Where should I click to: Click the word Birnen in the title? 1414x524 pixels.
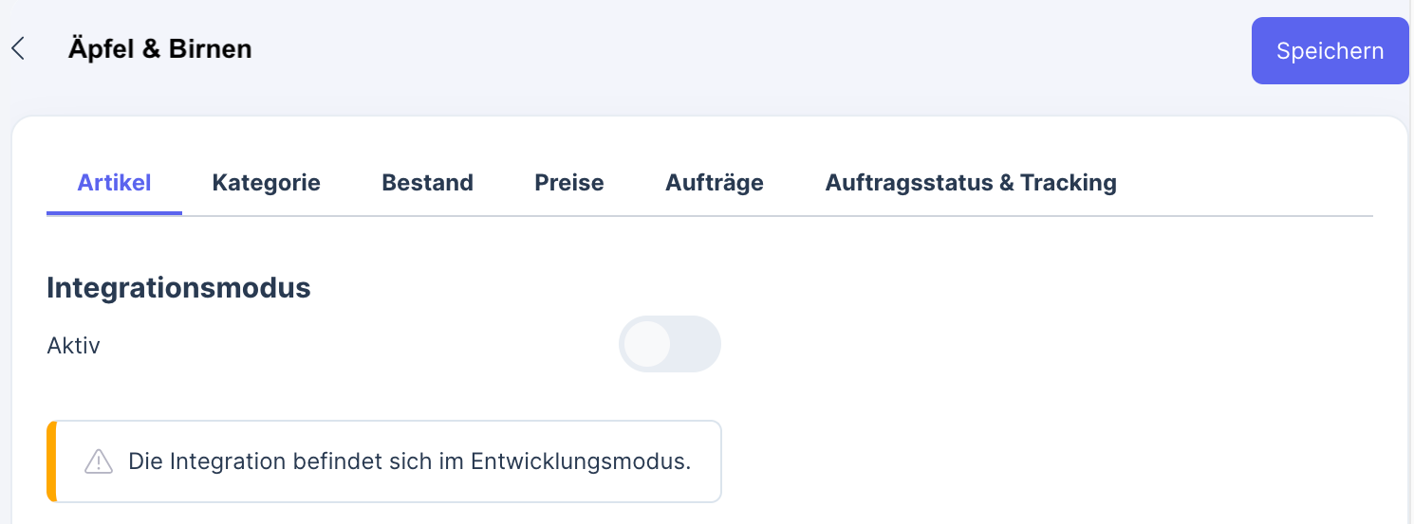click(x=210, y=49)
